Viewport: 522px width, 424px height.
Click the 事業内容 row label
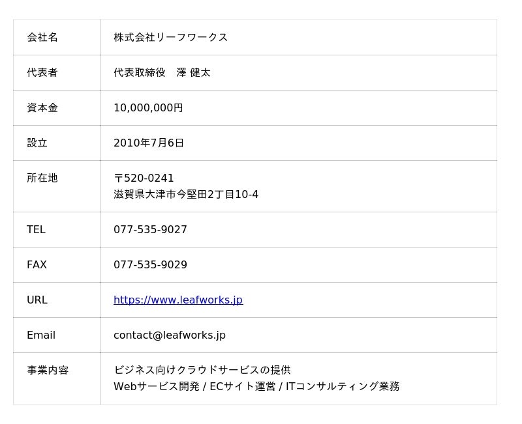tap(48, 371)
